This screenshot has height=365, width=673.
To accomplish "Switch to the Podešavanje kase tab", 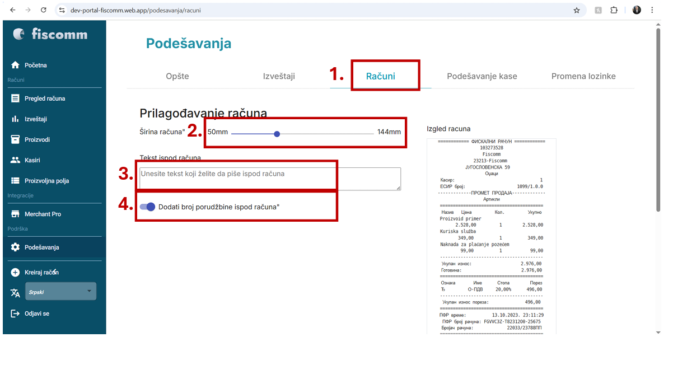I will pos(482,76).
